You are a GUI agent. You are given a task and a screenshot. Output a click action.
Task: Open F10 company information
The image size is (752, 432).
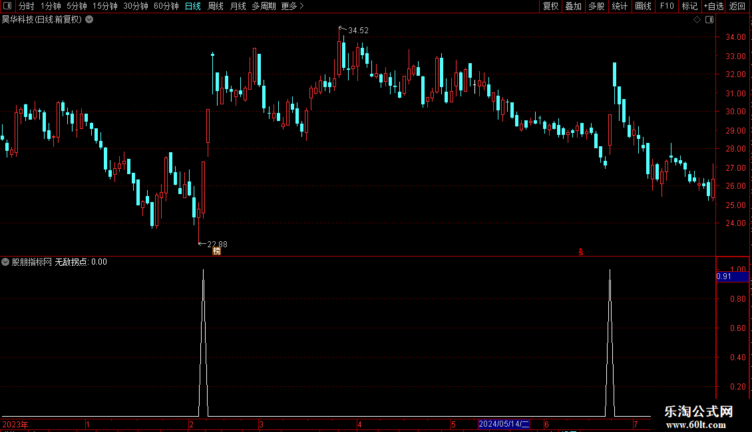(667, 6)
